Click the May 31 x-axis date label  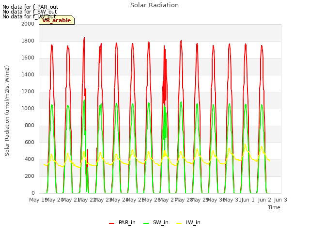[232, 200]
